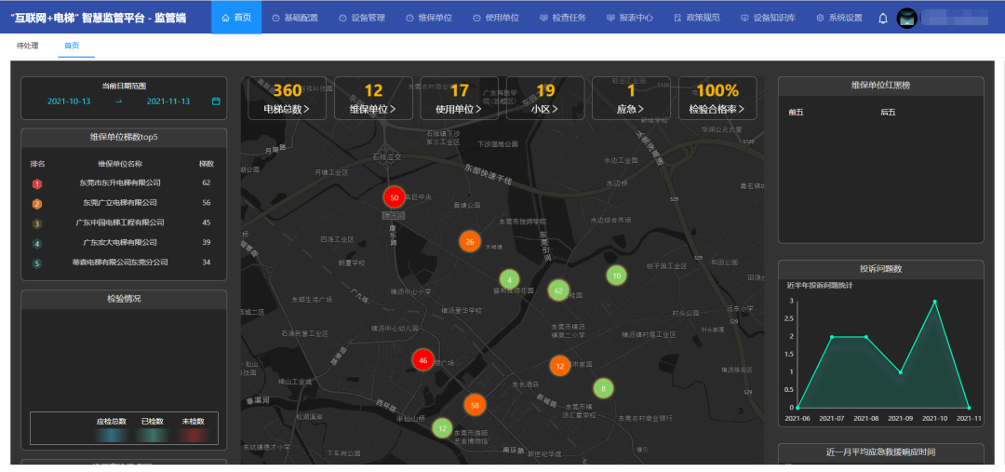Image resolution: width=1005 pixels, height=472 pixels.
Task: Open 系统设置 in top navigation
Action: (x=839, y=18)
